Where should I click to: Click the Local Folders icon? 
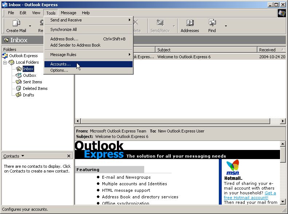tap(12, 62)
